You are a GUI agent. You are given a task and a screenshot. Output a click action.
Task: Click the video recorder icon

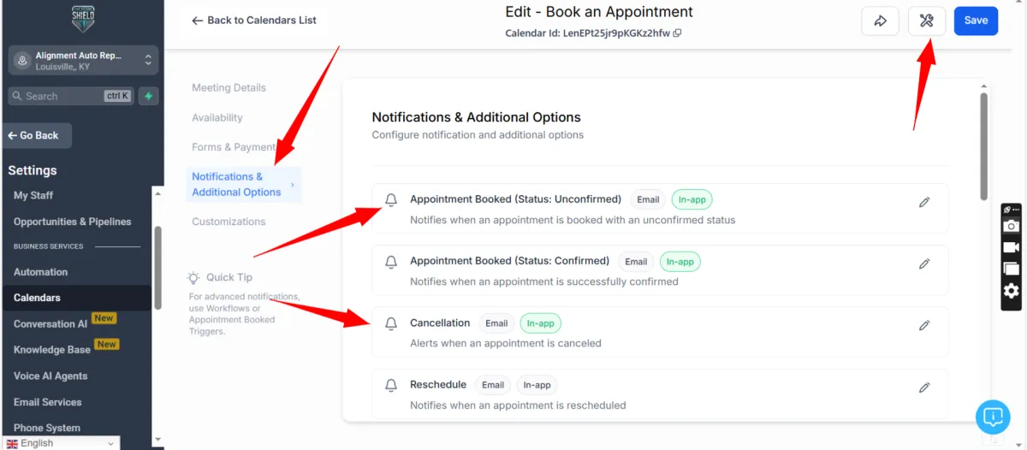tap(1011, 247)
